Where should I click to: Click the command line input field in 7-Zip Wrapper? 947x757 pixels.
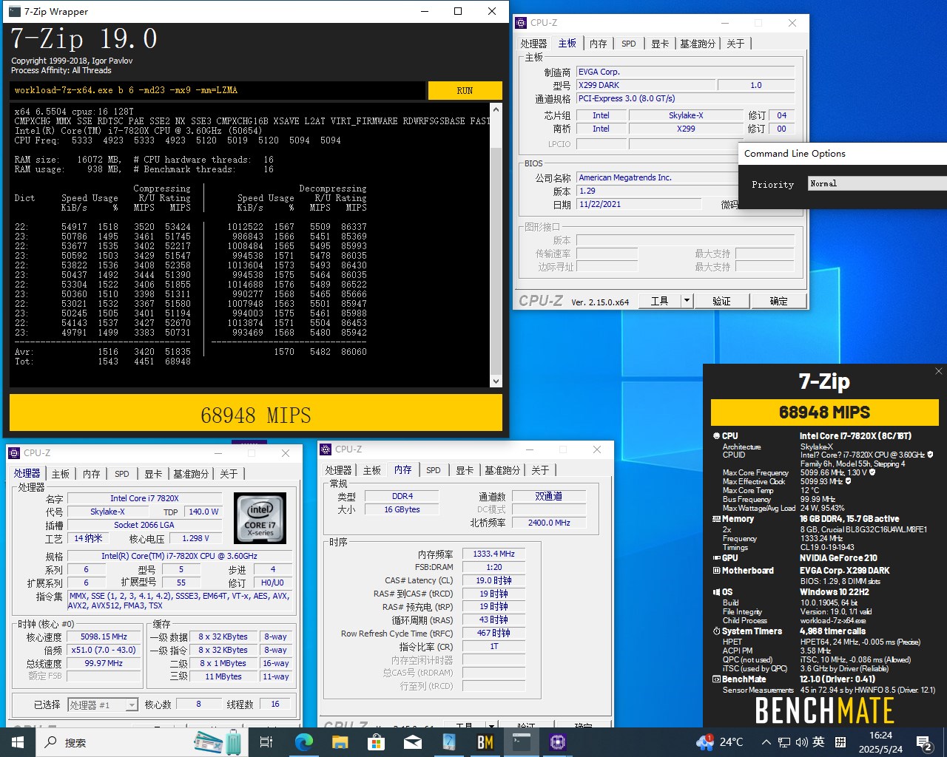coord(218,90)
